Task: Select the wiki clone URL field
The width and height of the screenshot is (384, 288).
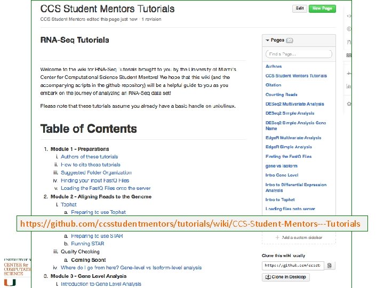Action: click(x=292, y=265)
